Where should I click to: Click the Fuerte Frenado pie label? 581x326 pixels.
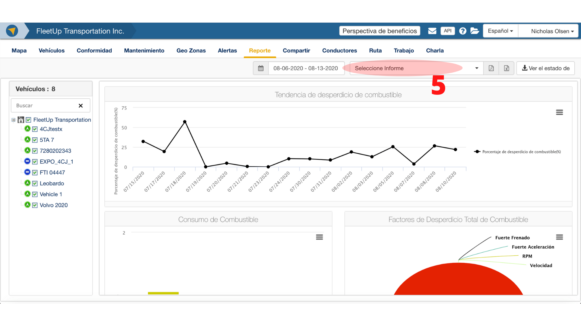click(x=512, y=238)
